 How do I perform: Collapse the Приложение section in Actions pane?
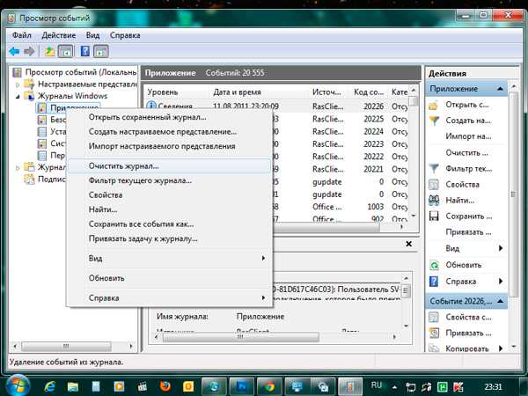(x=500, y=89)
